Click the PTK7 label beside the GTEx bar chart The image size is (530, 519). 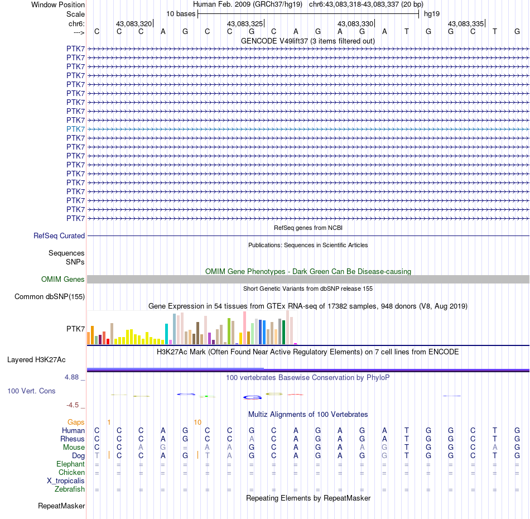point(75,329)
